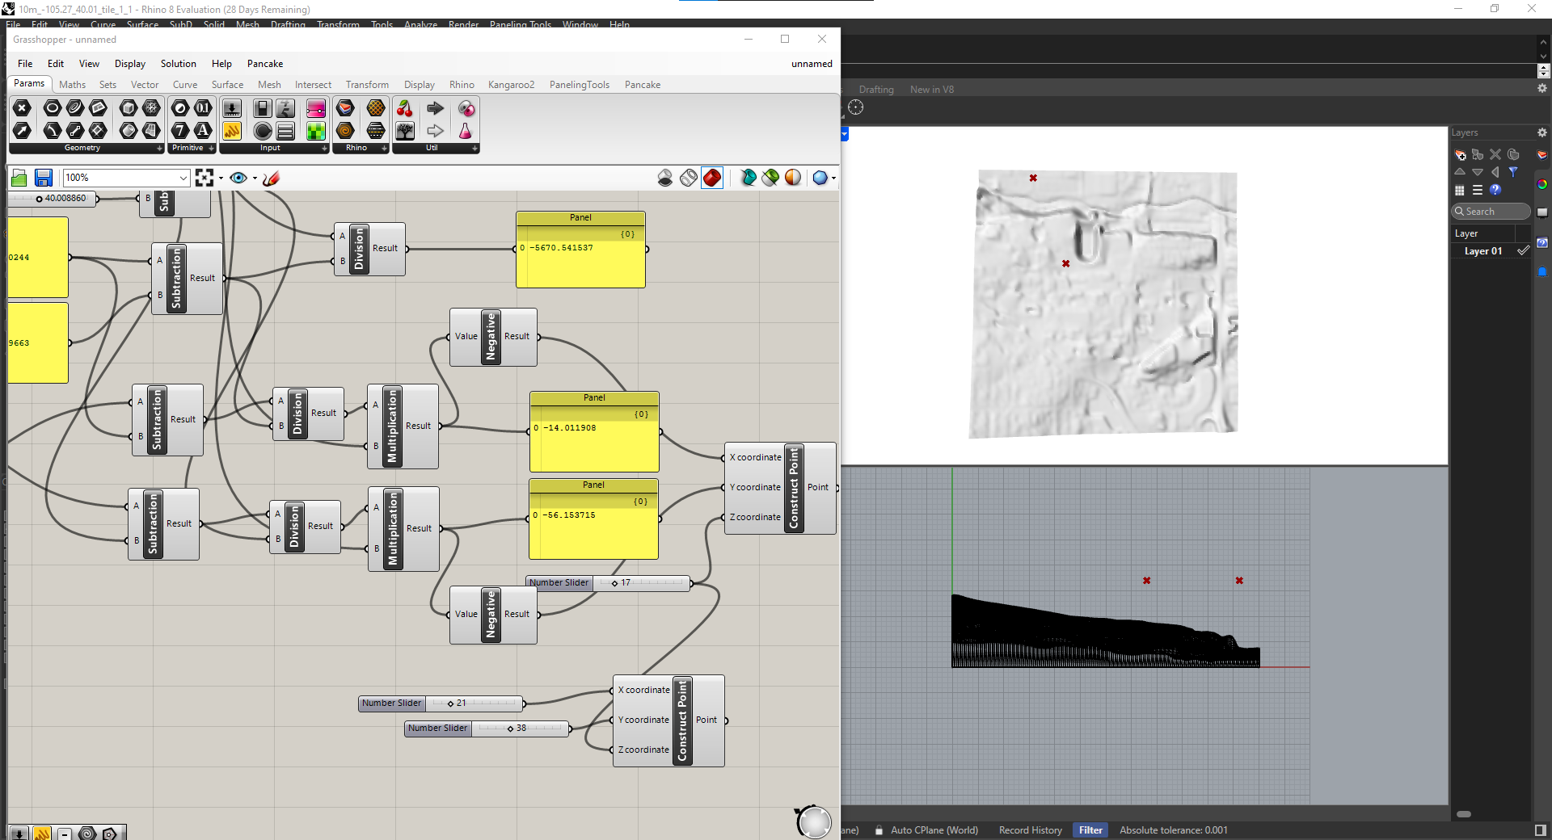The width and height of the screenshot is (1552, 840).
Task: Open the Rhino command target icon
Action: (x=856, y=107)
